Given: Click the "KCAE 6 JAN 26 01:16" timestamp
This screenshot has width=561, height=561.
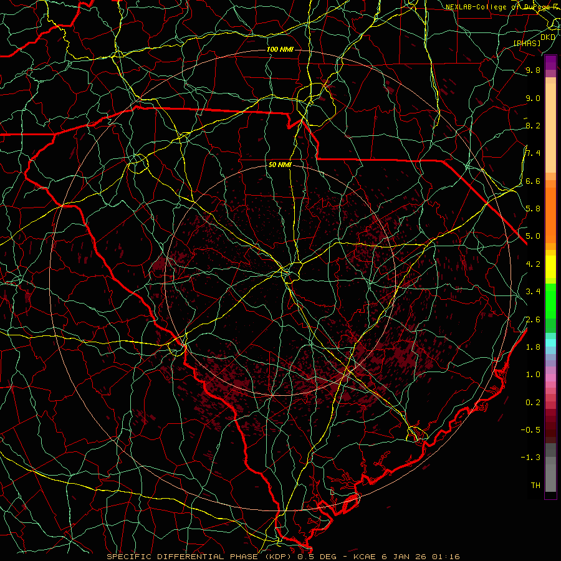Looking at the screenshot, I should pyautogui.click(x=406, y=557).
